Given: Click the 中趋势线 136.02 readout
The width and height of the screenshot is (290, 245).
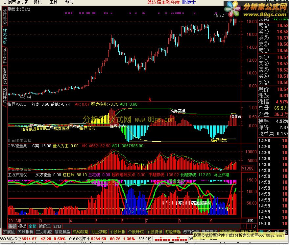Looking at the screenshot, I should pyautogui.click(x=164, y=175).
